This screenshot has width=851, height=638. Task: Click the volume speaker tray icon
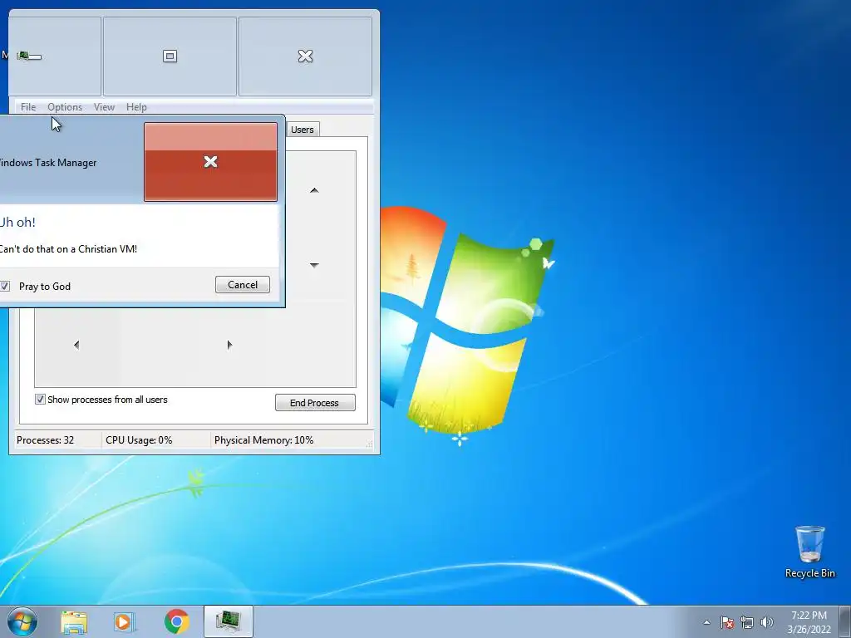767,622
